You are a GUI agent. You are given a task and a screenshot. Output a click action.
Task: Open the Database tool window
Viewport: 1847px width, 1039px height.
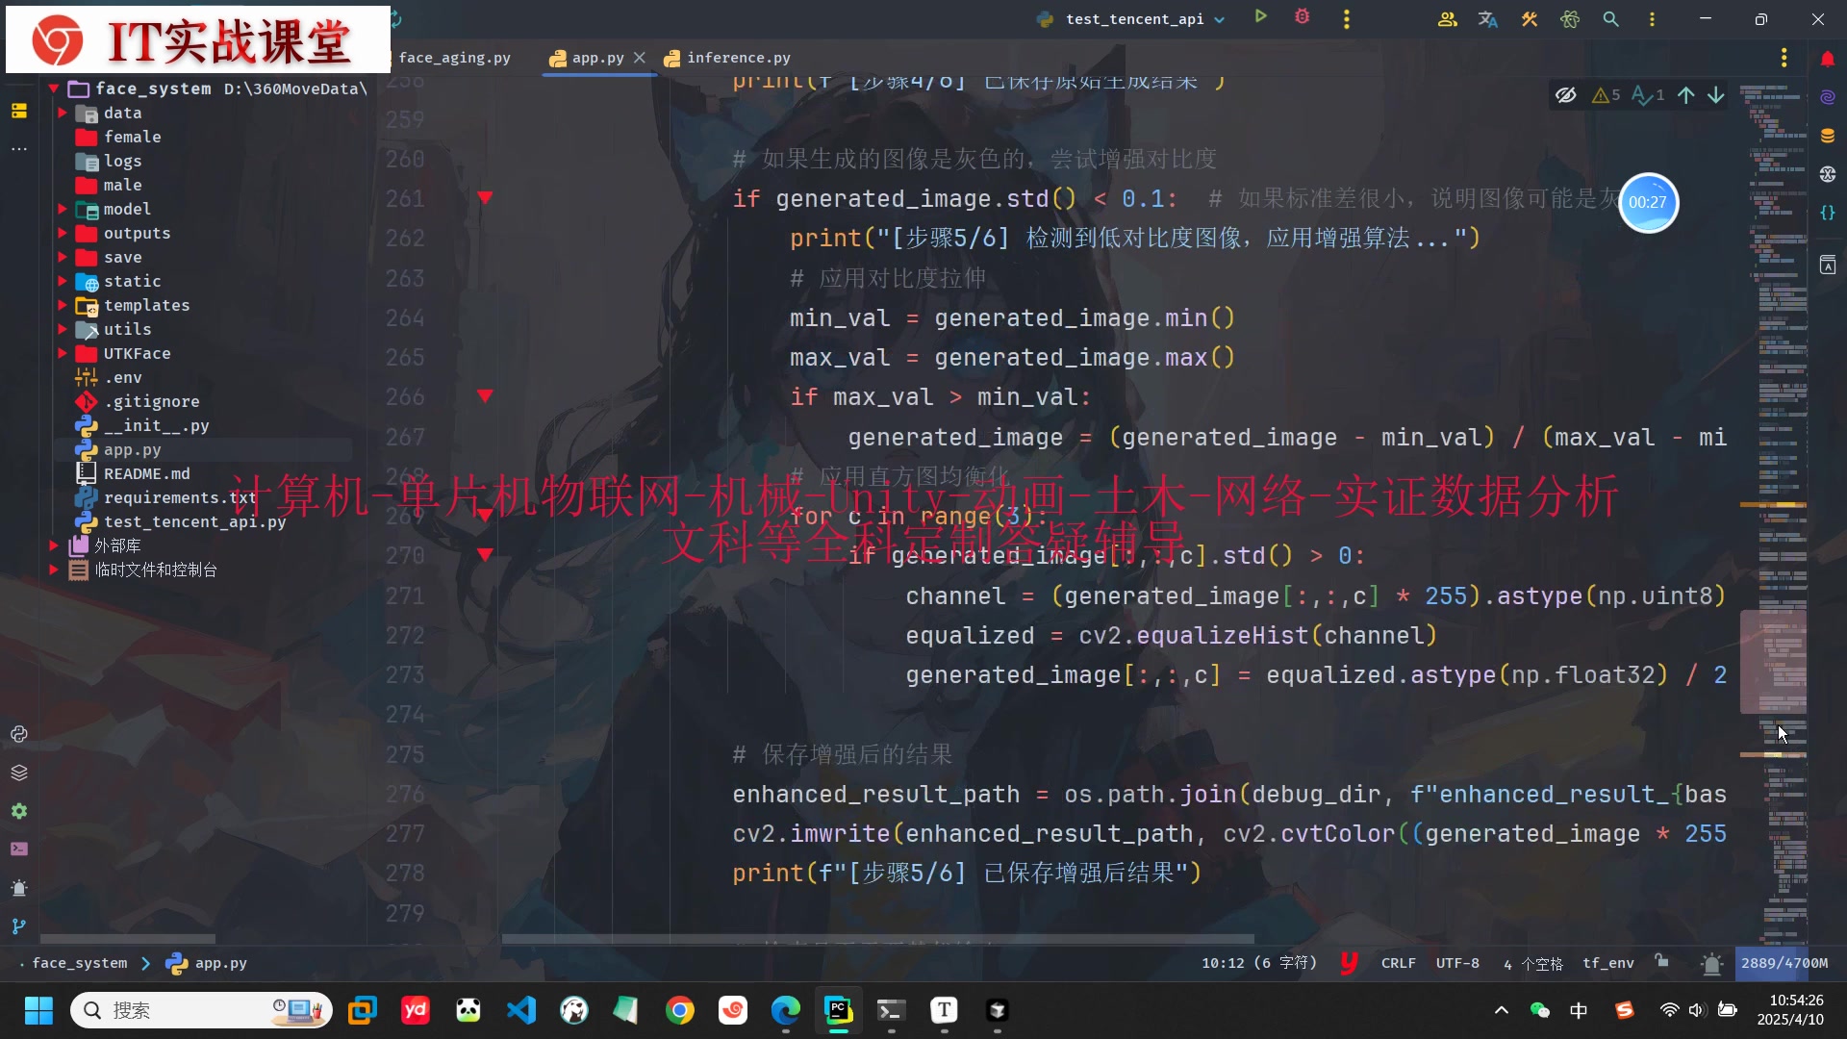(x=1828, y=136)
